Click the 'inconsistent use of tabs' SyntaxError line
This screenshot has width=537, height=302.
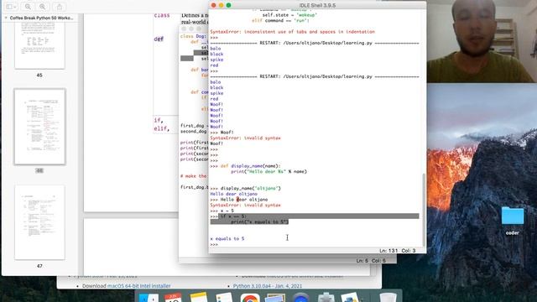[x=293, y=32]
